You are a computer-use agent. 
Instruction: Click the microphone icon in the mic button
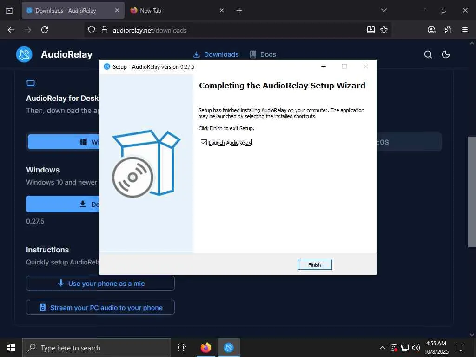[61, 283]
